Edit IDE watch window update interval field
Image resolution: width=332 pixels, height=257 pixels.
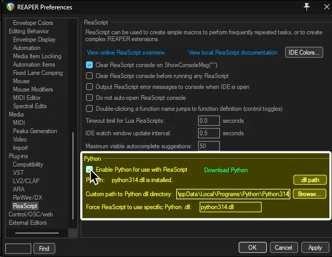click(x=209, y=133)
